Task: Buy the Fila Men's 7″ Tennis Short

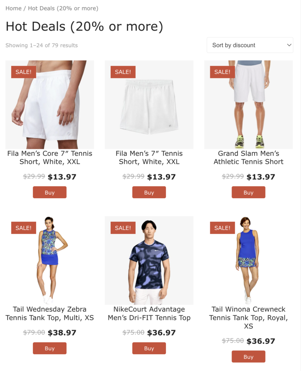Action: point(149,192)
